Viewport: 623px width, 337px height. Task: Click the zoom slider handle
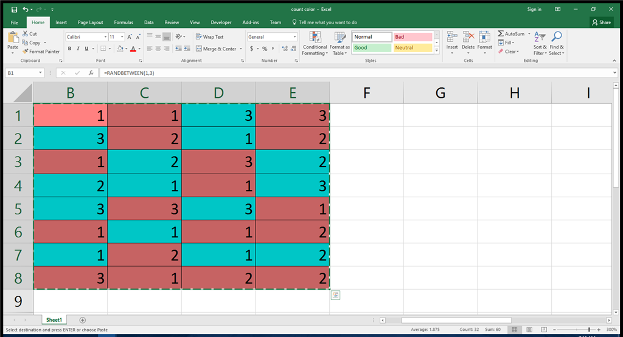pyautogui.click(x=589, y=330)
